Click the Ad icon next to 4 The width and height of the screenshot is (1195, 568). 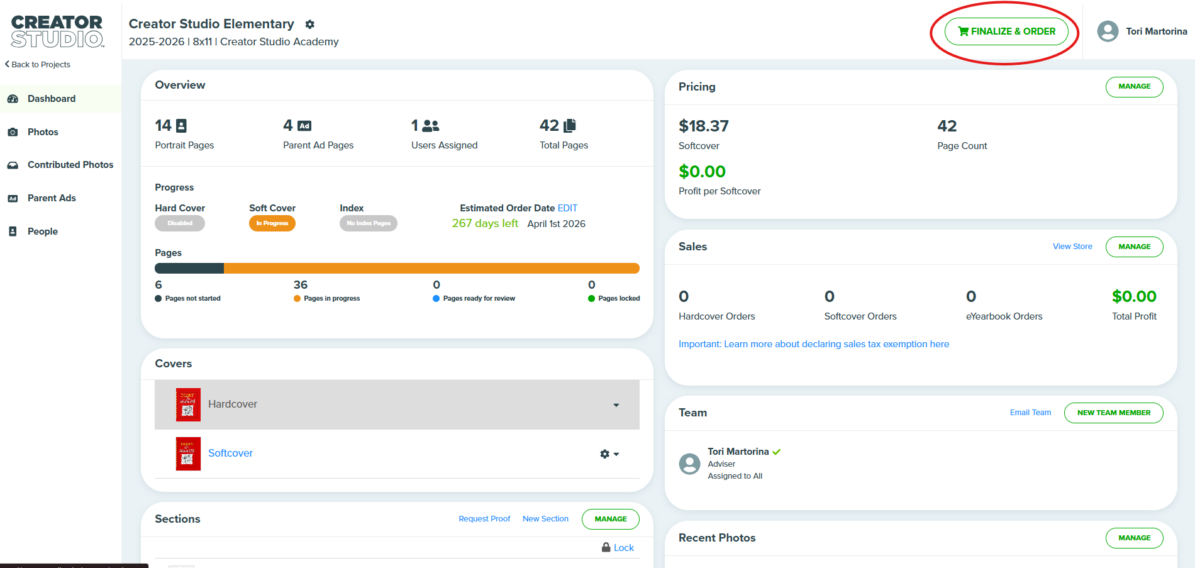(x=304, y=126)
